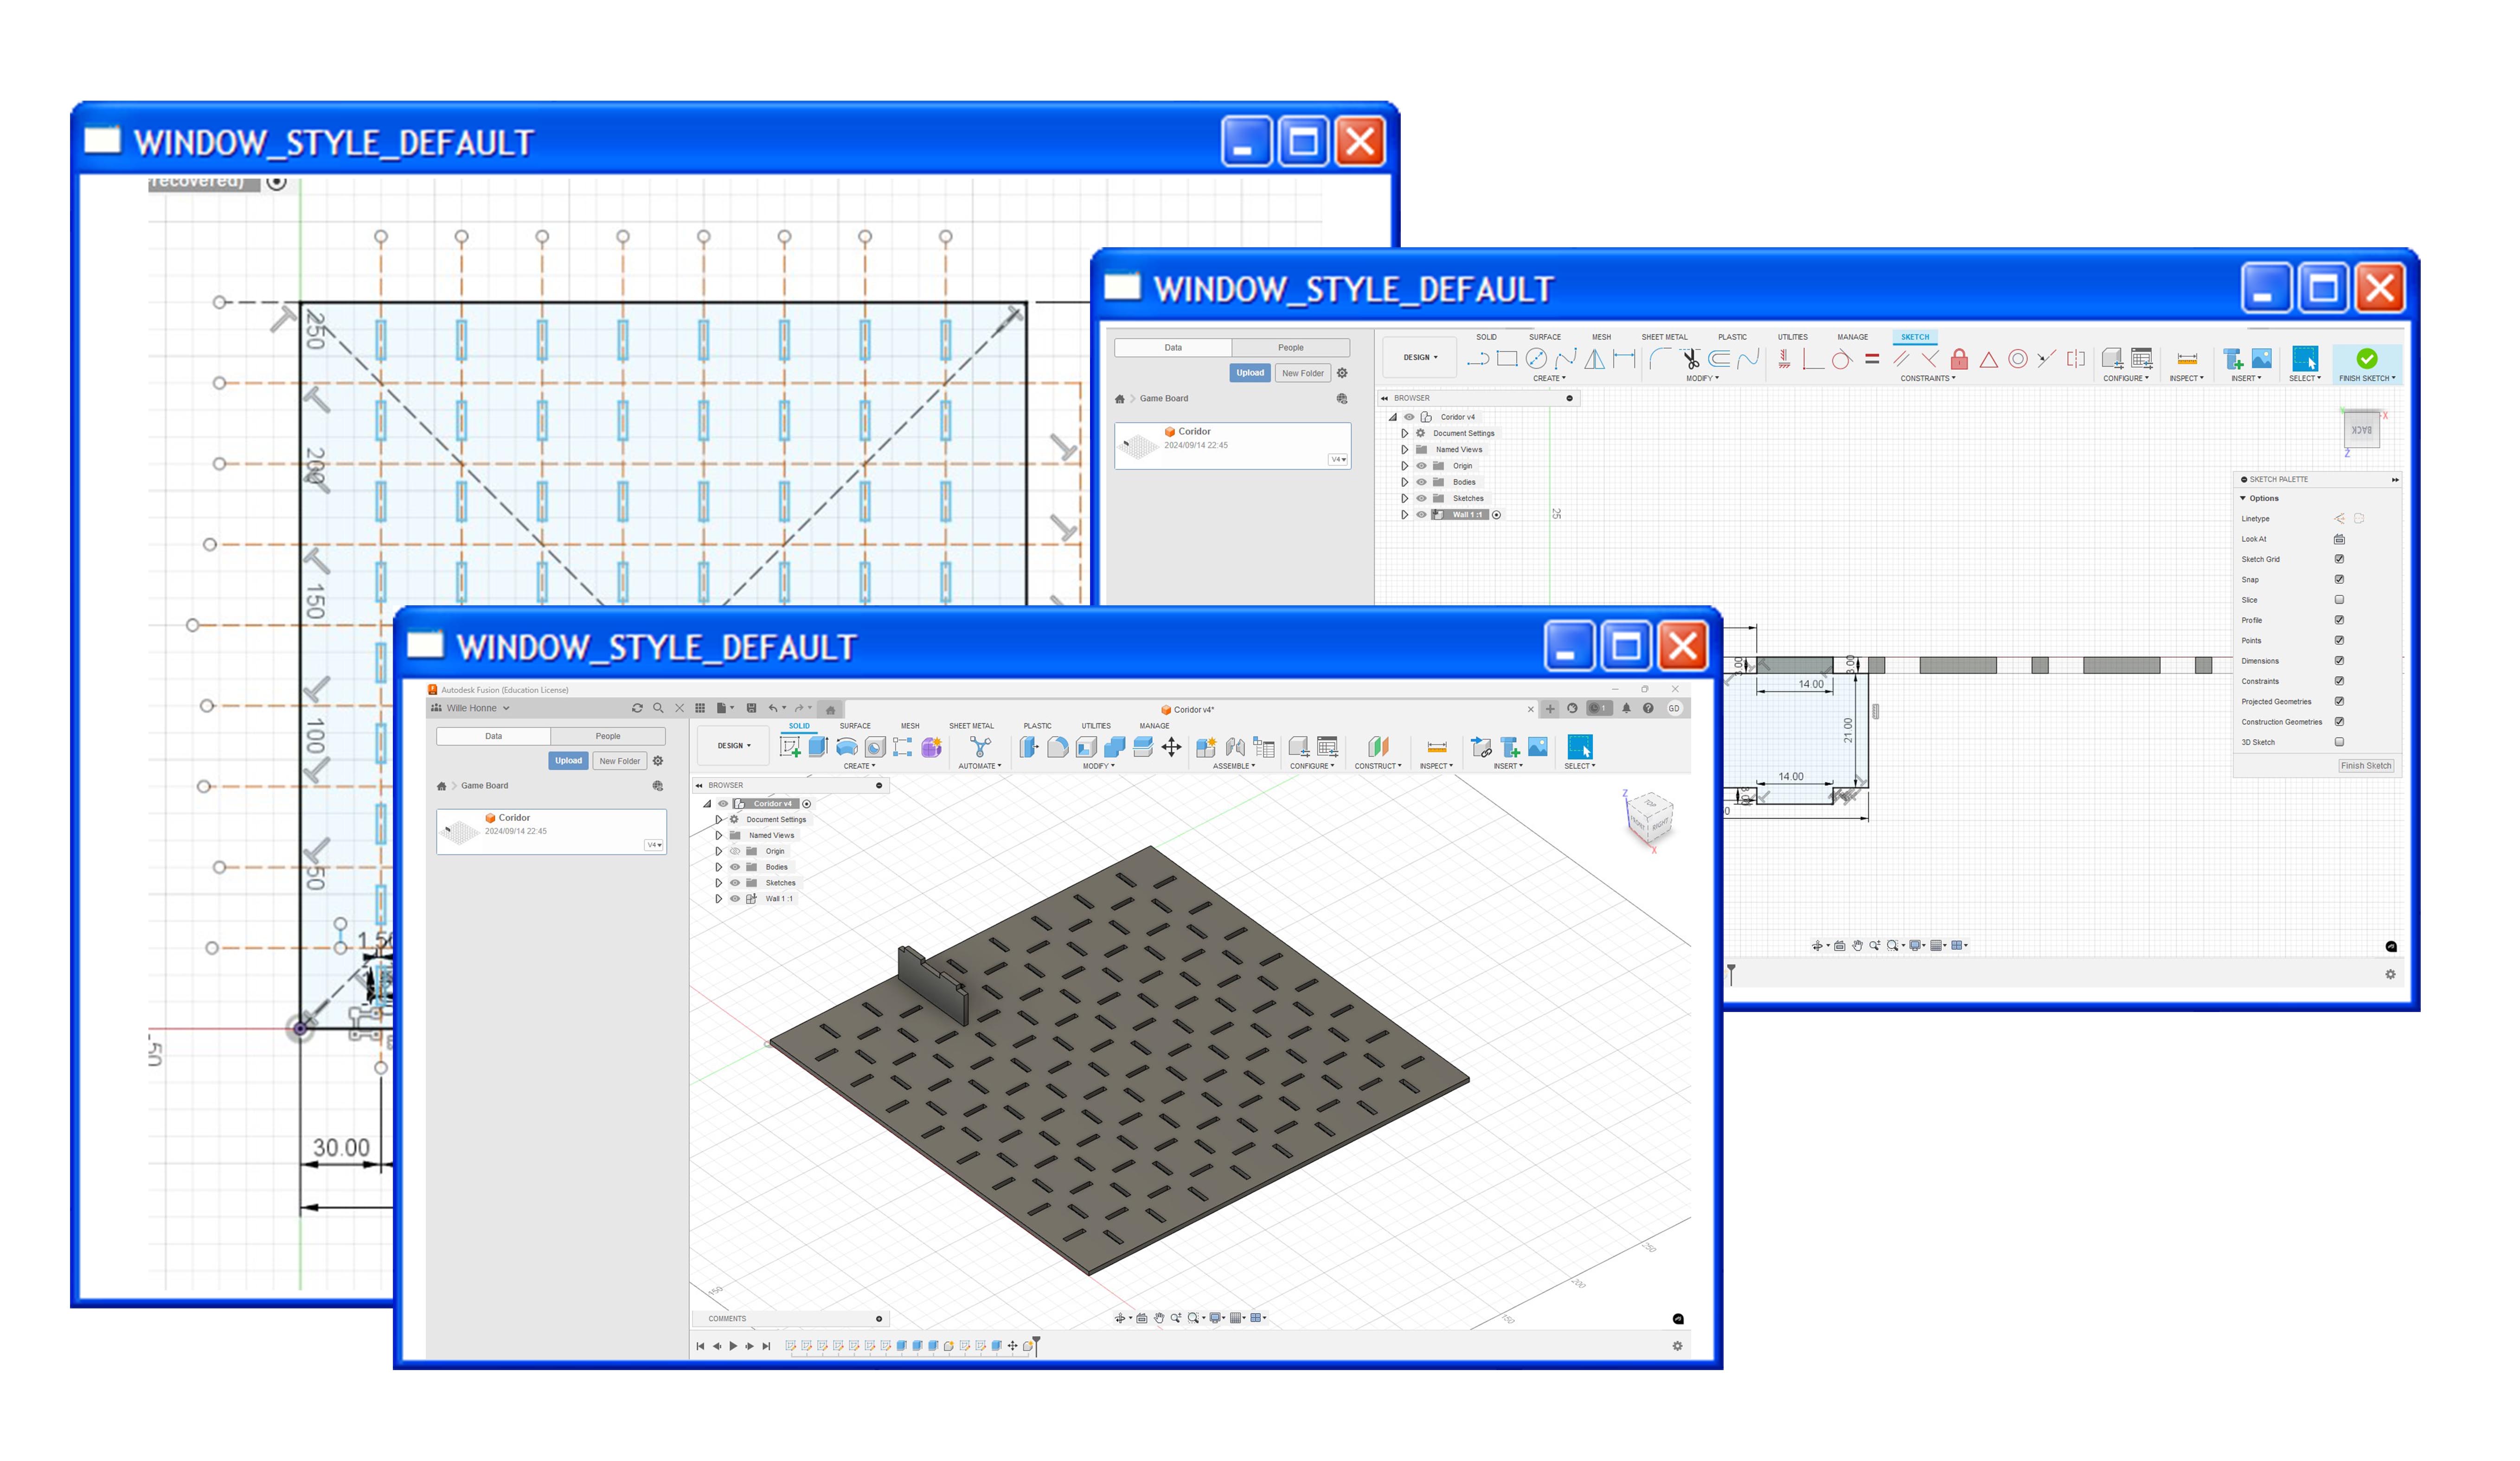The width and height of the screenshot is (2520, 1461).
Task: Open notifications bell in front window
Action: pos(1626,708)
